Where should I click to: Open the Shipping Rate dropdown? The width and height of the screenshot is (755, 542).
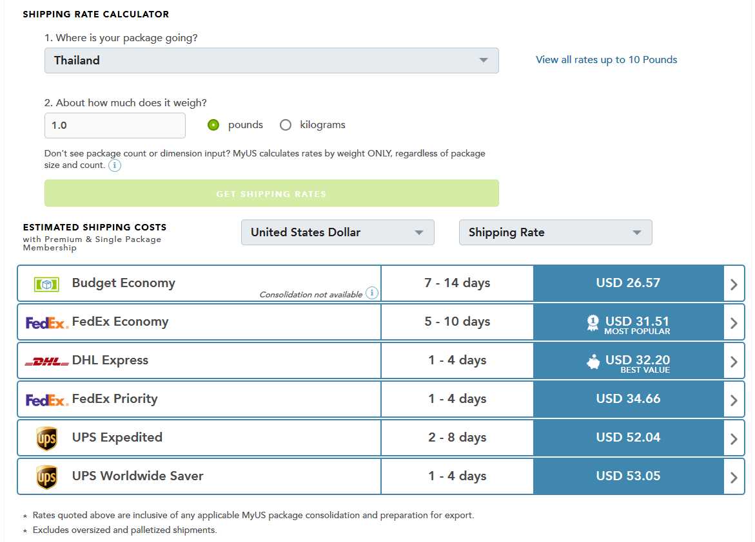[x=555, y=232]
